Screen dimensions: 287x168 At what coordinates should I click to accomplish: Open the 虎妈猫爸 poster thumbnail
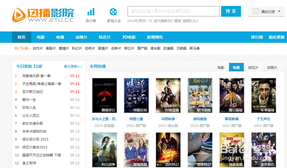click(200, 95)
